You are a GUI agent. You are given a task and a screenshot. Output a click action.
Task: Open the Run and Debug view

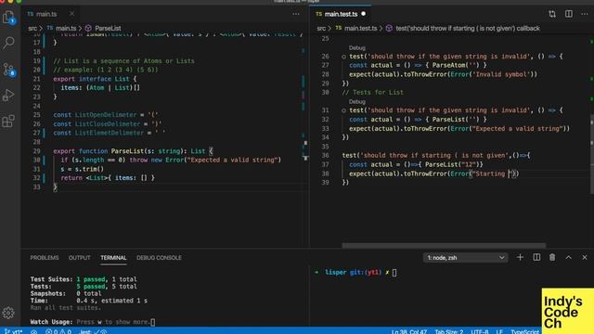tap(8, 95)
